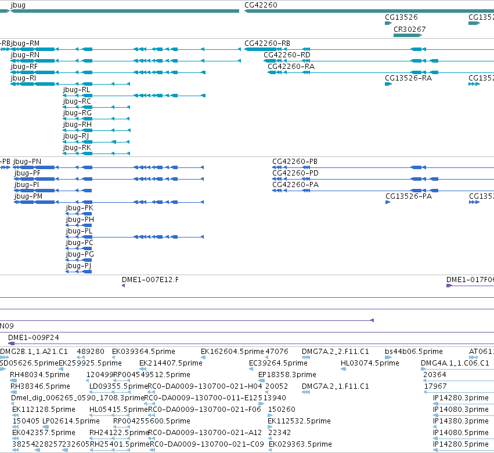
Task: Click EST DMG7A.2_2.F11.C1
Action: [x=335, y=352]
